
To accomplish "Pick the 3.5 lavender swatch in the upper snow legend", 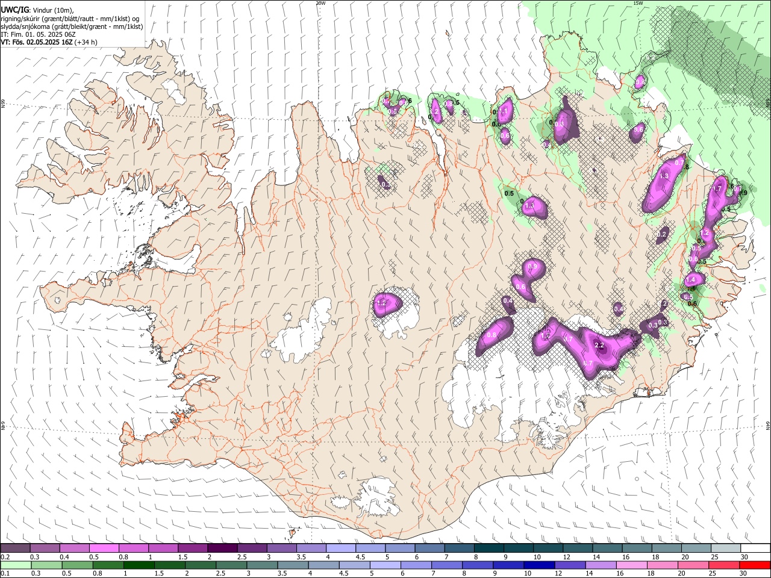I will 311,548.
